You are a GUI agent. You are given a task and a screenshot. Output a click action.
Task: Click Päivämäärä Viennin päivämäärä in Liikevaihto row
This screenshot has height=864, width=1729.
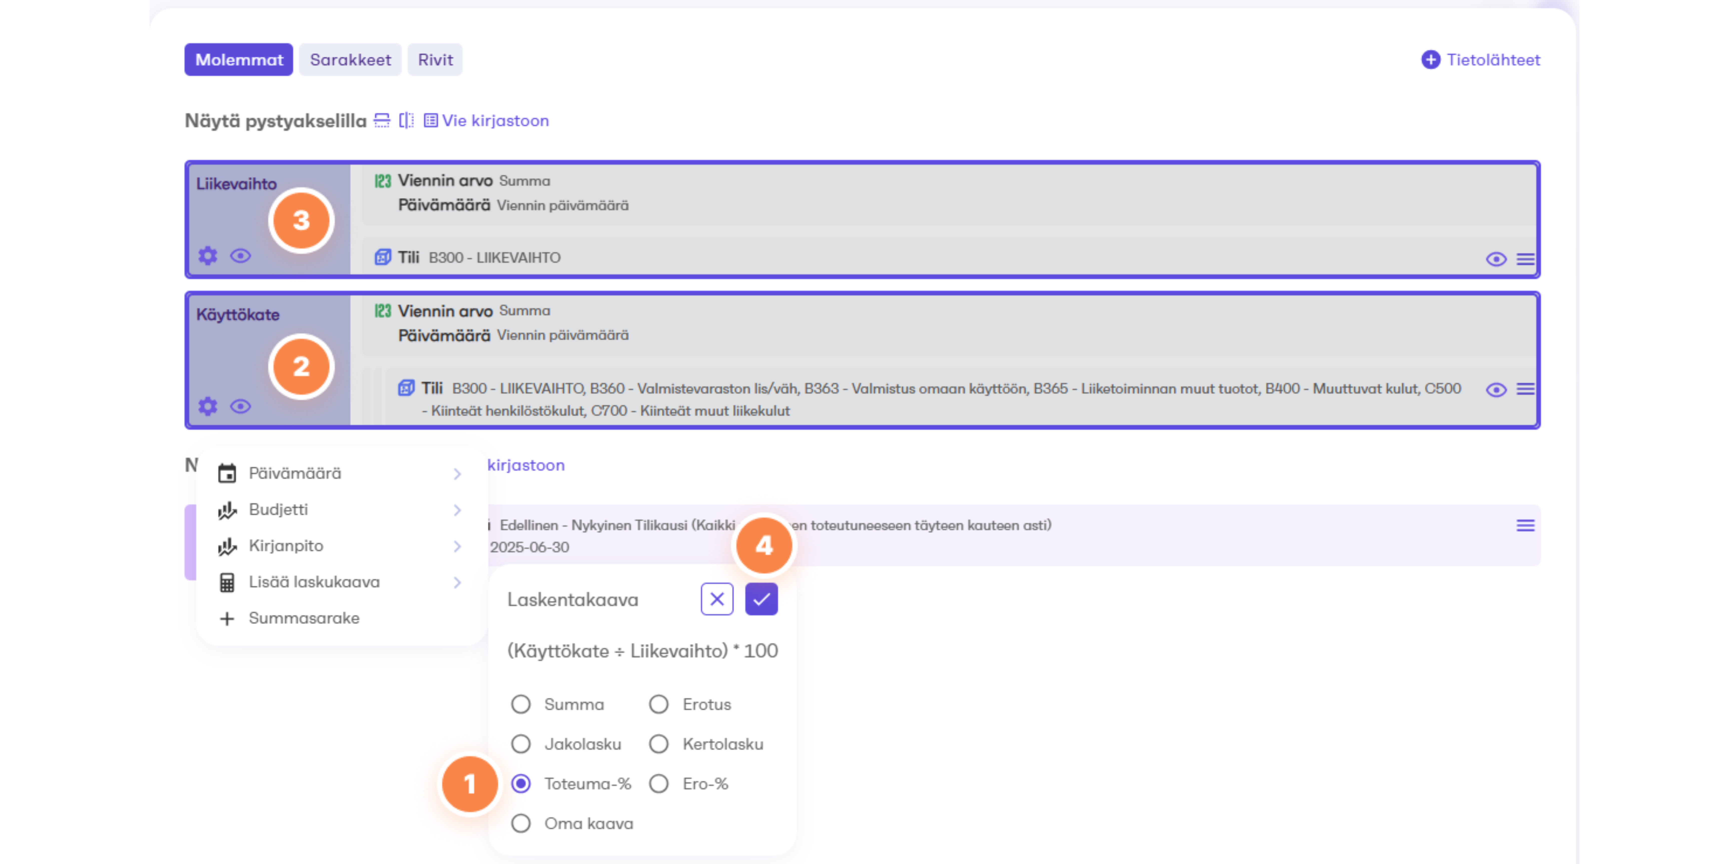(514, 205)
